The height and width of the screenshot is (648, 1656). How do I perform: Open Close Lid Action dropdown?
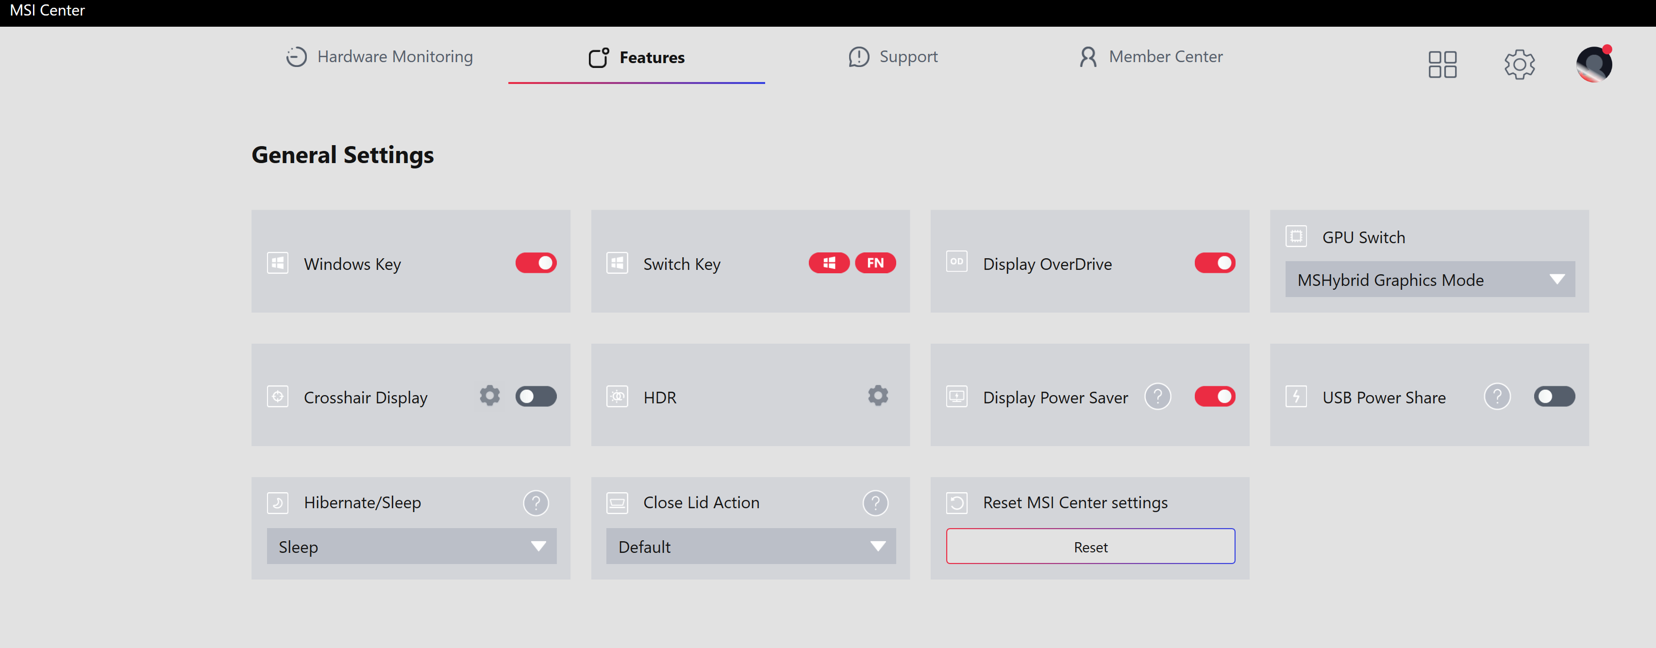coord(750,547)
